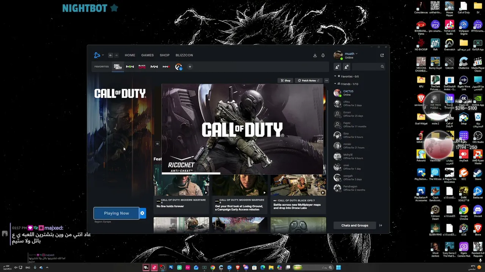Click the Call of Duty banner progress bar
The image size is (485, 272).
(242, 173)
